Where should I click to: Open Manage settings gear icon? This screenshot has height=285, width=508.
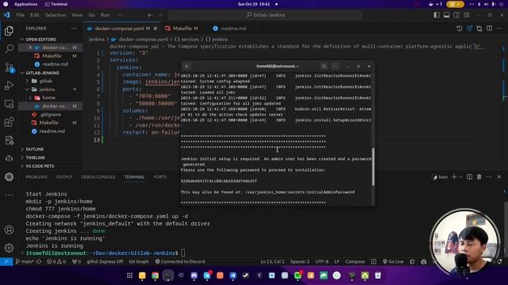[x=9, y=248]
